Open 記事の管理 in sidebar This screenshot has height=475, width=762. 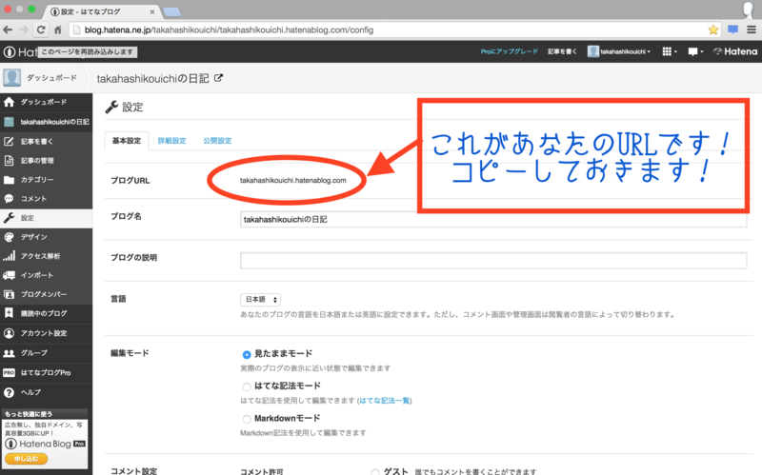point(46,160)
